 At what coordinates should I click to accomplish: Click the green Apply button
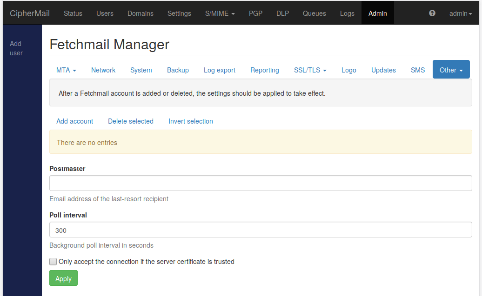click(x=63, y=278)
